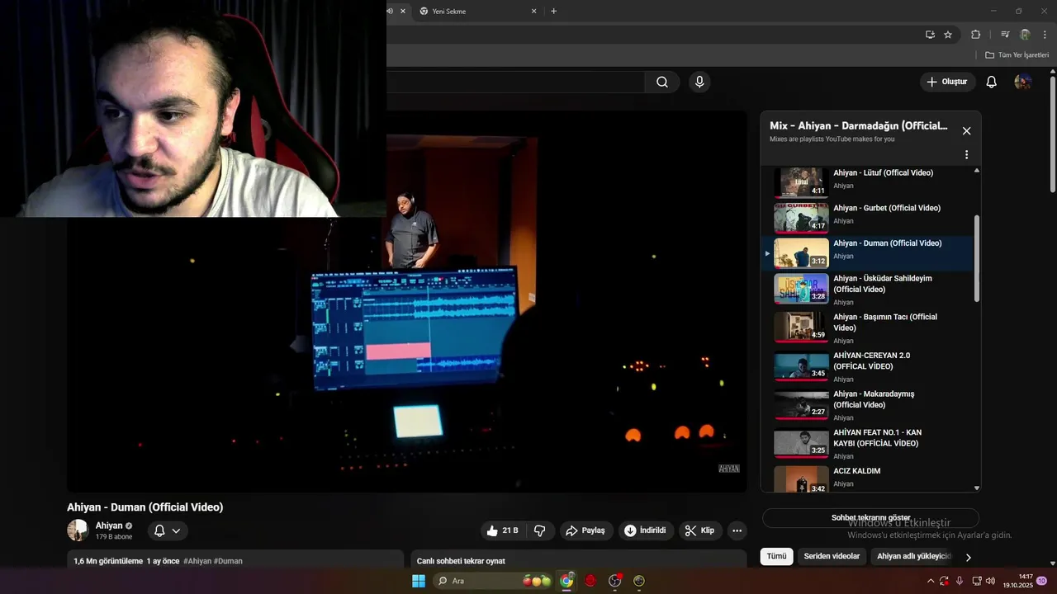Open the Mix playlist three-dot menu
Image resolution: width=1057 pixels, height=594 pixels.
tap(966, 154)
